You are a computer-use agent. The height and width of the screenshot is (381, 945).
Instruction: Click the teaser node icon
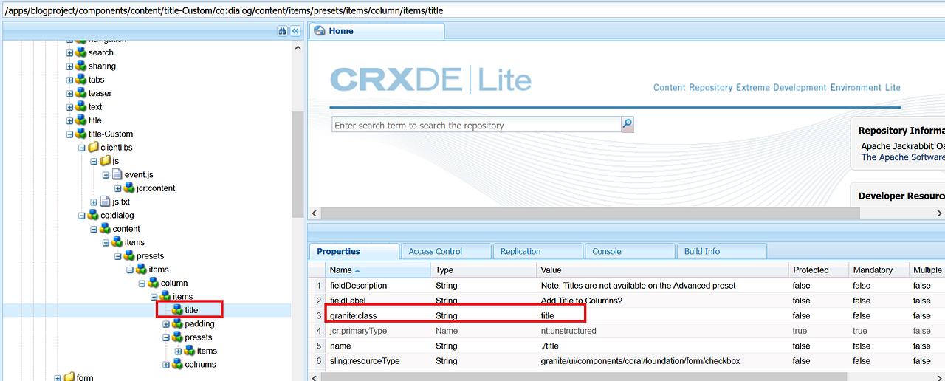[x=80, y=93]
